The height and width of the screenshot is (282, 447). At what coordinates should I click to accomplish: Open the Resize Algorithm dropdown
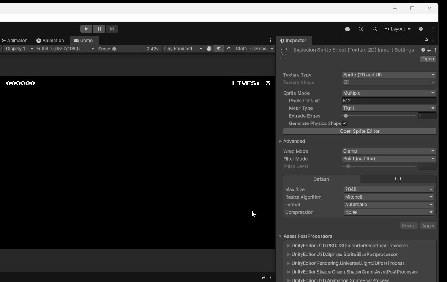pyautogui.click(x=389, y=197)
